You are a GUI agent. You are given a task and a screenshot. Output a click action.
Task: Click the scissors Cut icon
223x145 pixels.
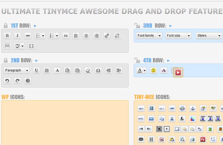click(x=172, y=119)
